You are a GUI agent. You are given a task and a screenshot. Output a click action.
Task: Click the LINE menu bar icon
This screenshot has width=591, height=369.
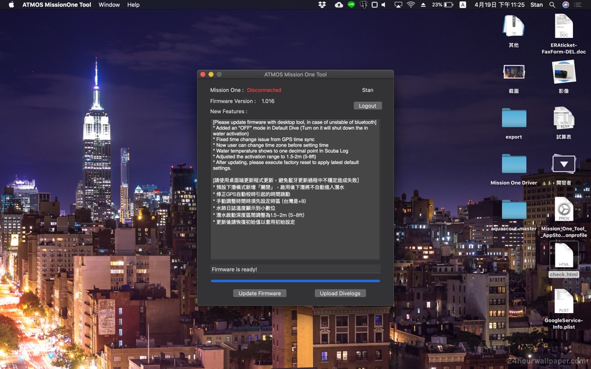pos(351,5)
